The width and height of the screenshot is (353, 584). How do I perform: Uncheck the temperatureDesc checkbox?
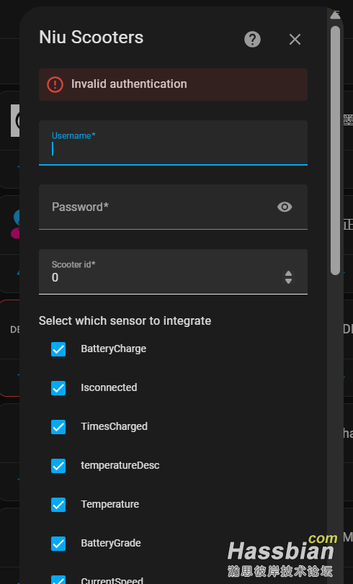(x=58, y=466)
